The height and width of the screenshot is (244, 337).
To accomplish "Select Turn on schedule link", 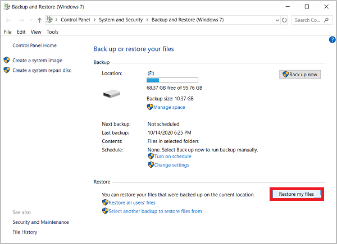I will point(172,156).
